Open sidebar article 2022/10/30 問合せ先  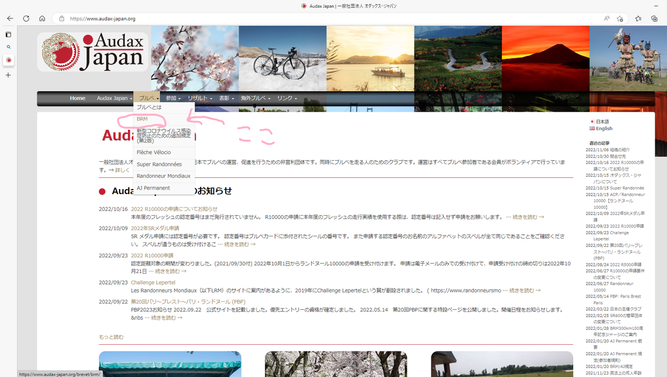click(x=606, y=156)
